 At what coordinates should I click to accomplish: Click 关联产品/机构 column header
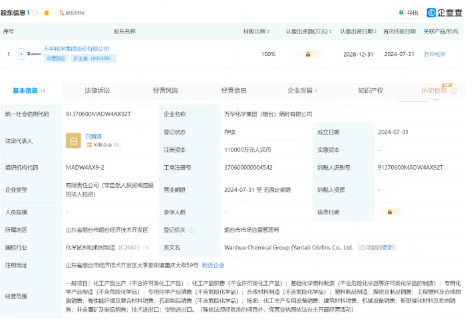coord(441,31)
